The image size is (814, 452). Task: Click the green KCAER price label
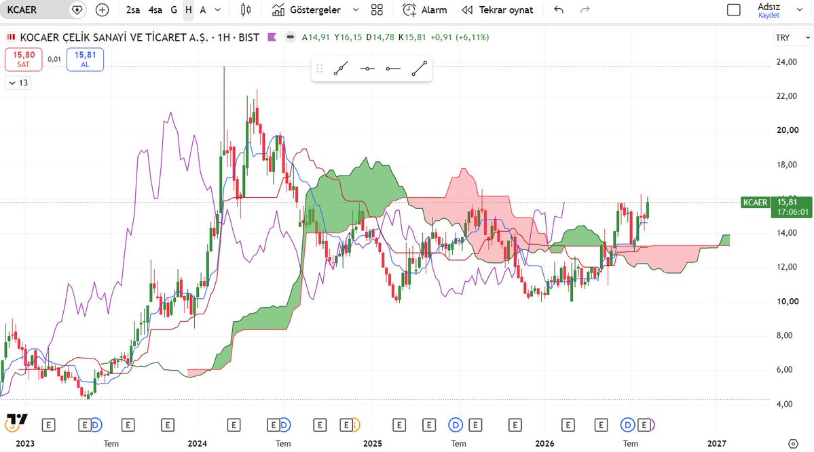(755, 203)
